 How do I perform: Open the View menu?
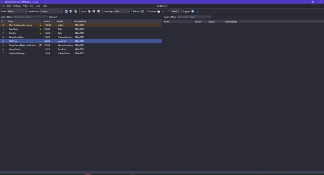pos(25,6)
